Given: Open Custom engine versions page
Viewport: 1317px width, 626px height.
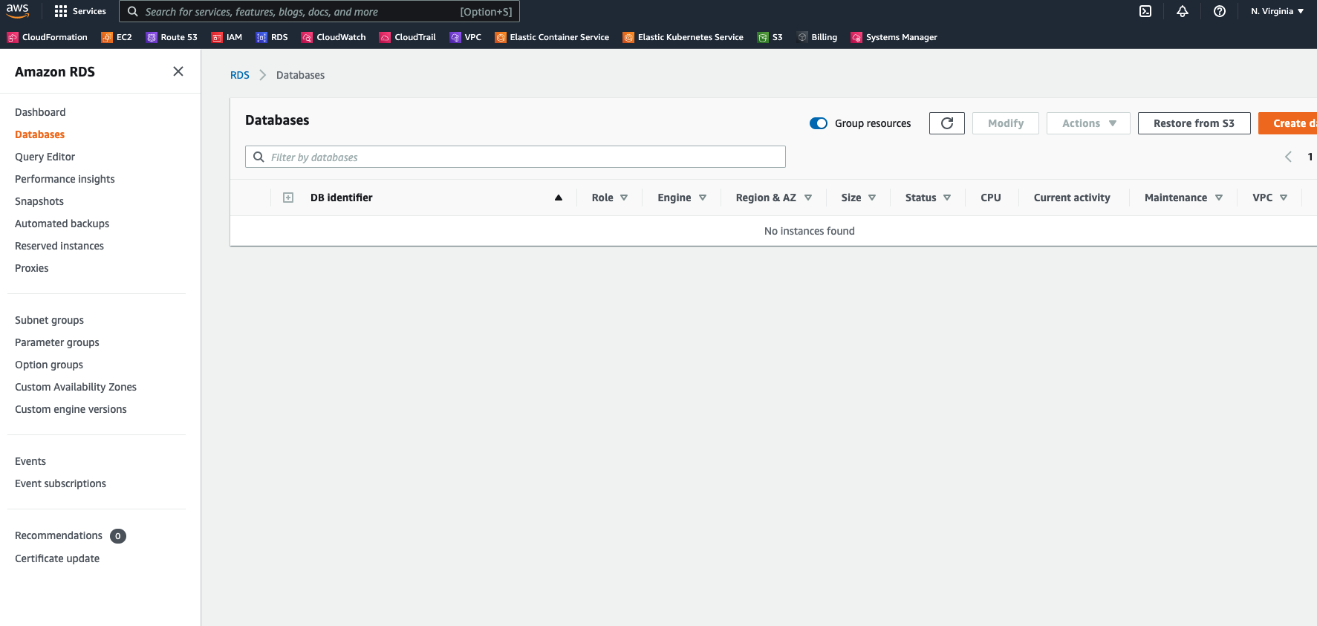Looking at the screenshot, I should (x=71, y=409).
